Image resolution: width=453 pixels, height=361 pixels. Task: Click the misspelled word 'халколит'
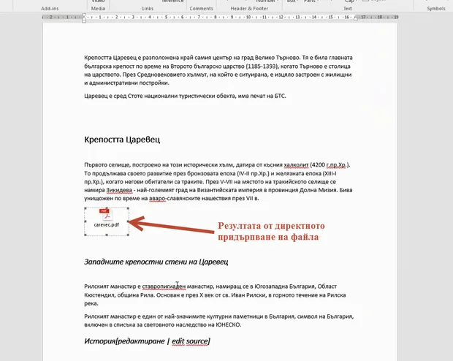point(296,164)
